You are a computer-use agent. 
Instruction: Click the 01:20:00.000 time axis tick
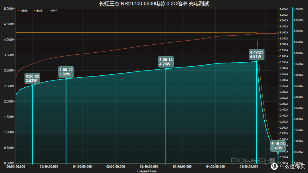(82, 166)
